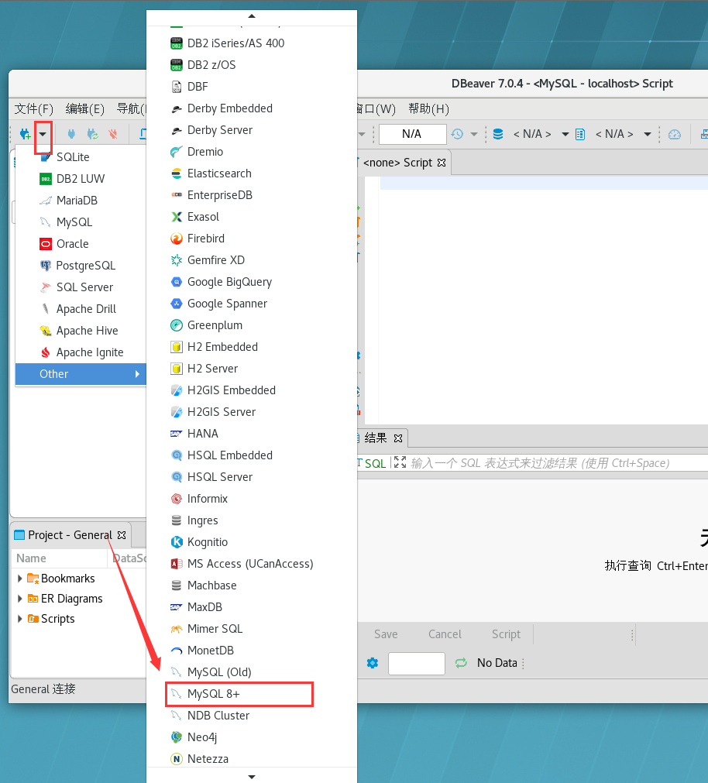
Task: Expand the ER Diagrams tree node
Action: (19, 598)
